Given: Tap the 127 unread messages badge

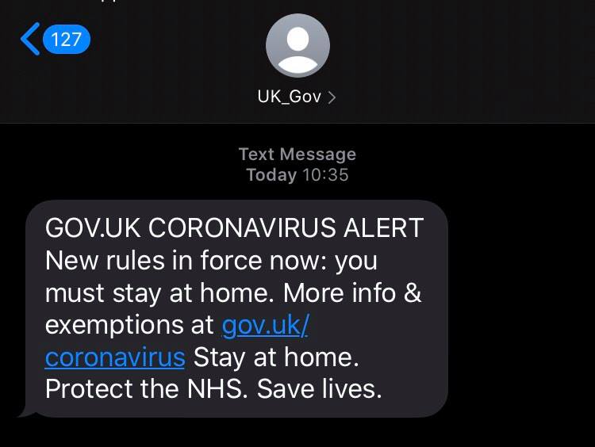Looking at the screenshot, I should [x=67, y=39].
